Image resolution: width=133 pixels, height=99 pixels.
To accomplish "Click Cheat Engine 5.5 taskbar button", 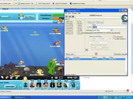I will (21, 97).
